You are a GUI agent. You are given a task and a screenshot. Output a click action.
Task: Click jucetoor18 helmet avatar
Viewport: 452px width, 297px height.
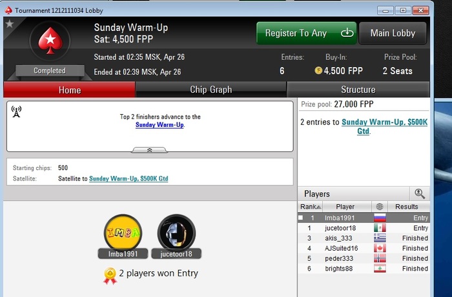click(x=176, y=233)
